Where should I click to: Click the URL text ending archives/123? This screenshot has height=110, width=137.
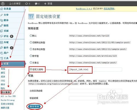(x=93, y=56)
